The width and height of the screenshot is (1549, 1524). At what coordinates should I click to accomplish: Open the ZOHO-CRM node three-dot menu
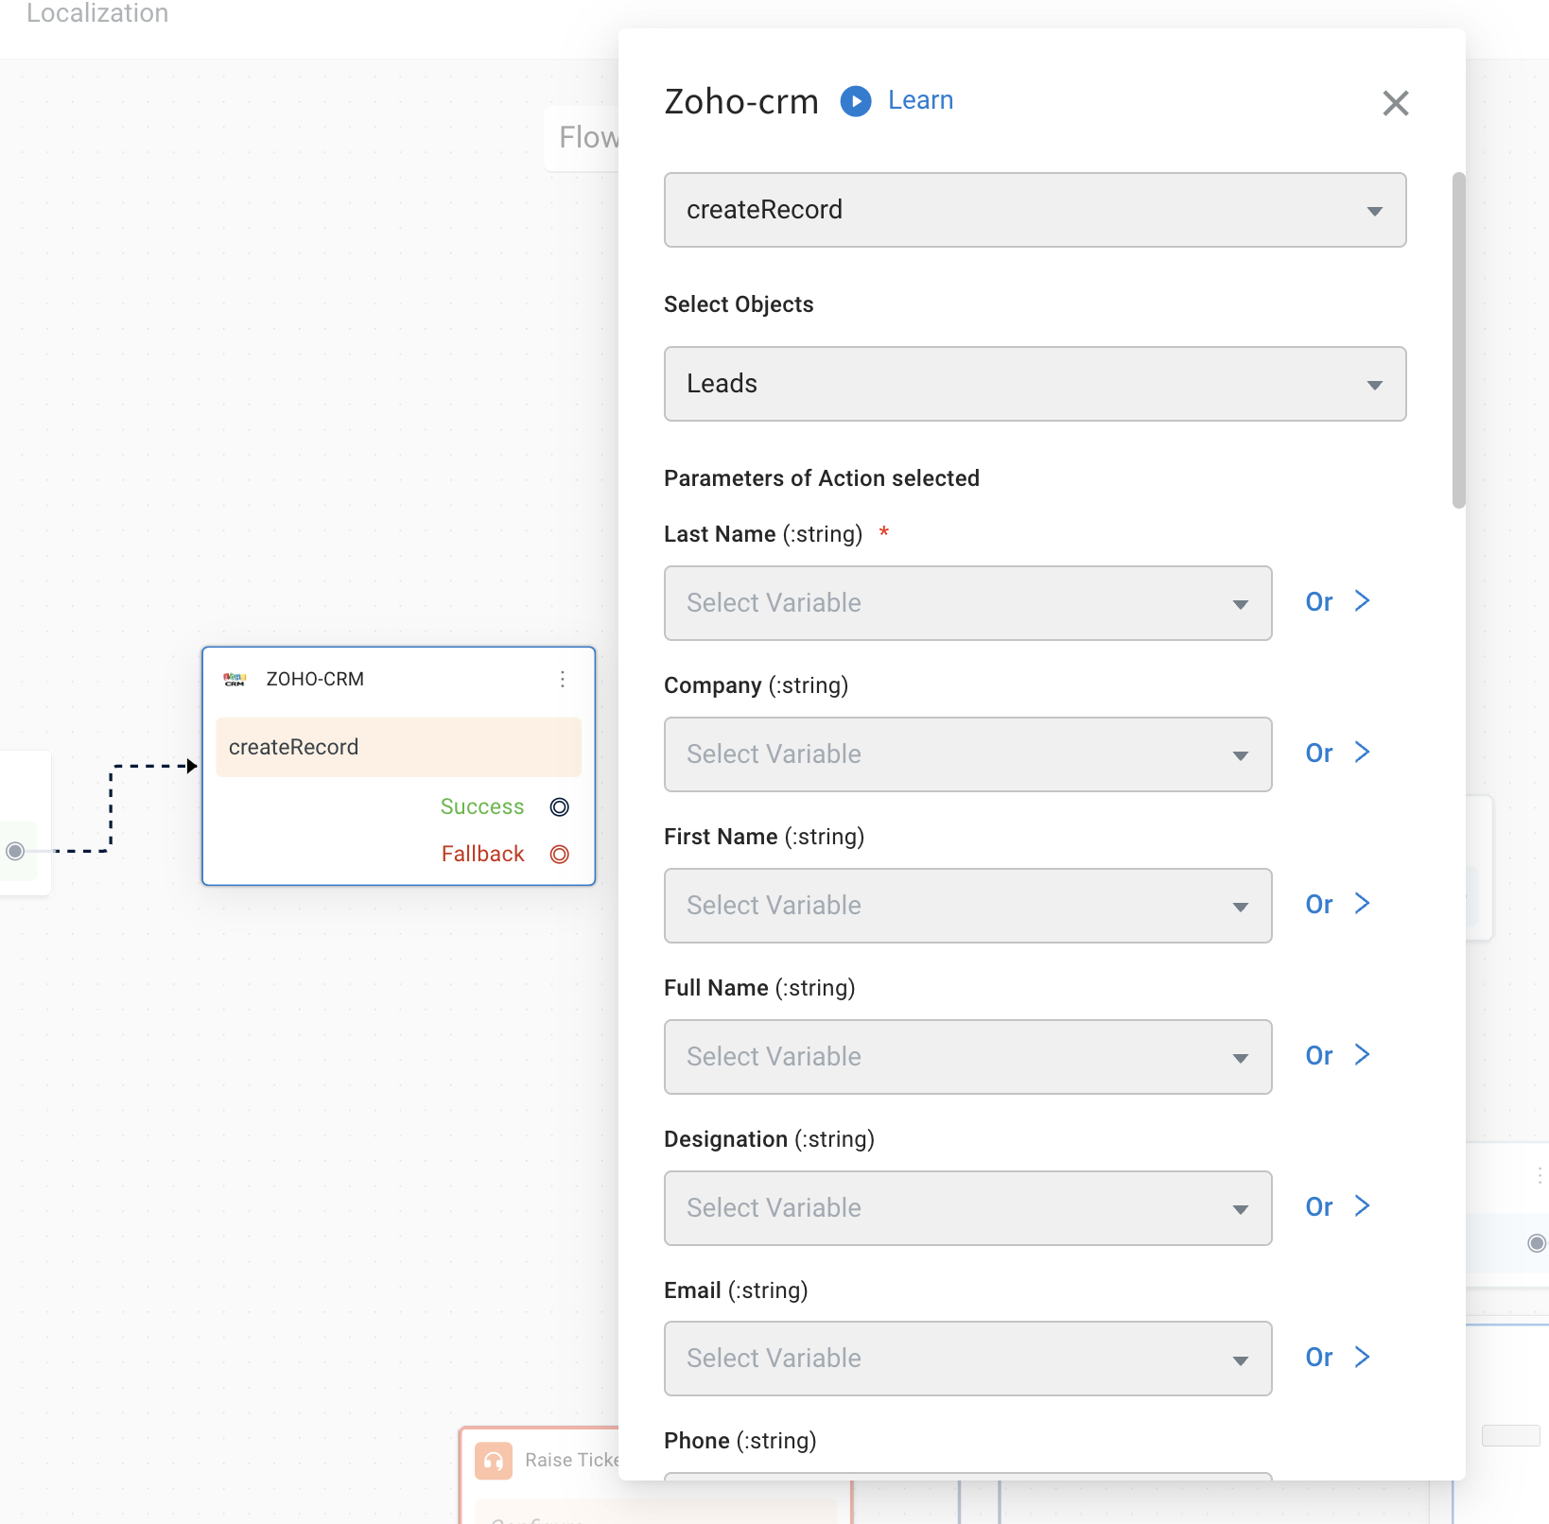coord(563,679)
